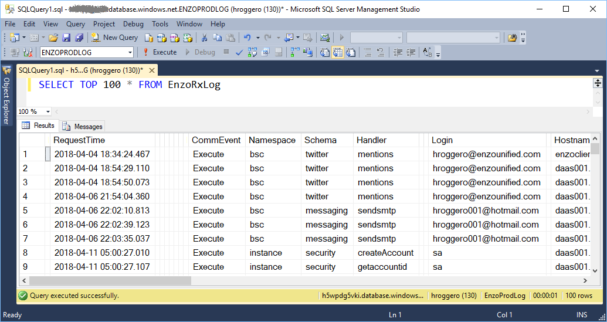Open an Analysis Services MDX Query
The width and height of the screenshot is (607, 322).
click(x=162, y=38)
